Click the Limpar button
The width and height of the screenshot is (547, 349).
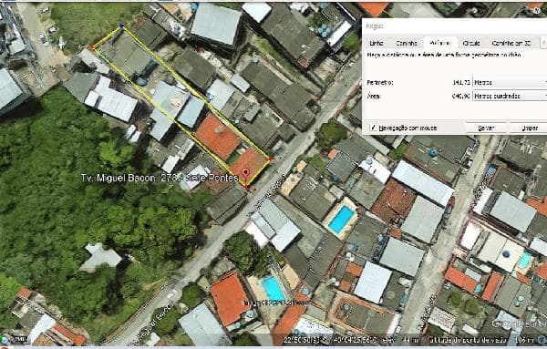[529, 128]
